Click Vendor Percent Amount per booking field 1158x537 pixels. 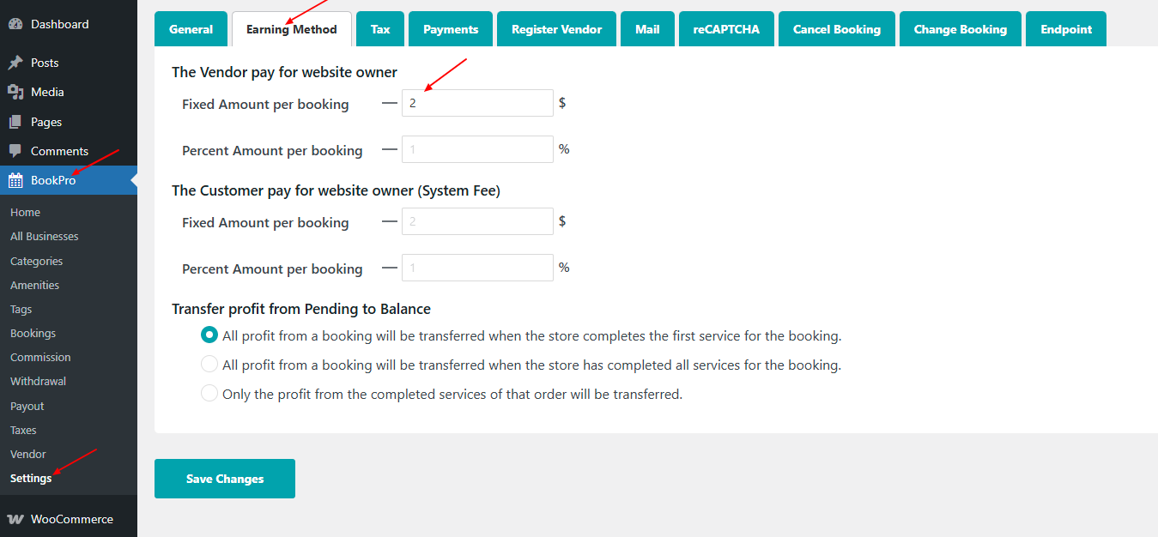coord(477,149)
